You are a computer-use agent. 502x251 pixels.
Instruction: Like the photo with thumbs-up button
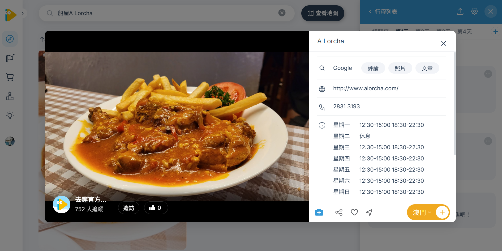pyautogui.click(x=156, y=208)
